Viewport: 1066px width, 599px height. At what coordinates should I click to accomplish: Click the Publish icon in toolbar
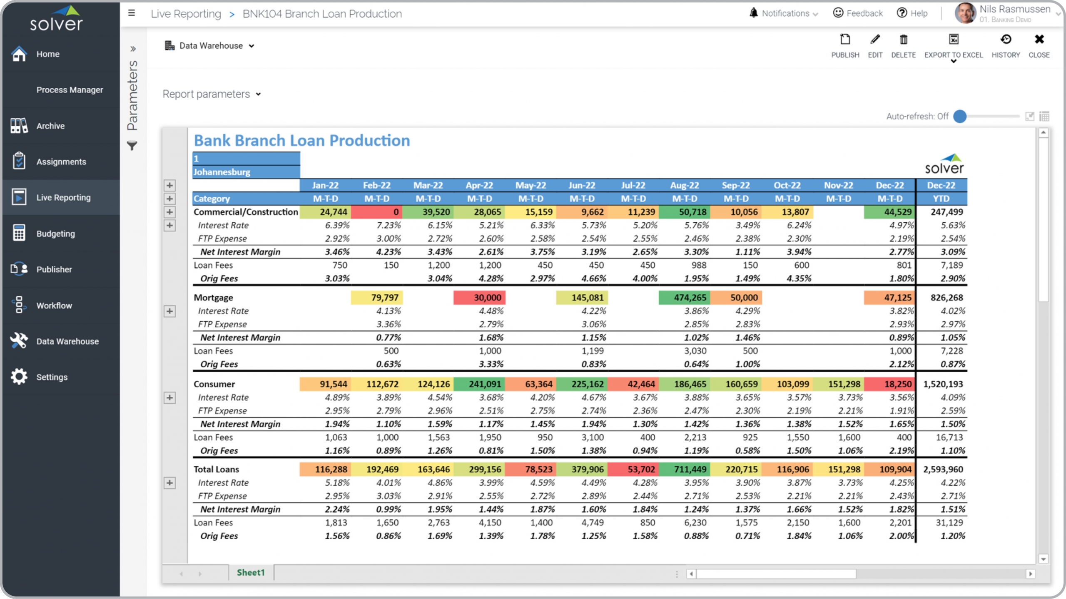pos(845,40)
